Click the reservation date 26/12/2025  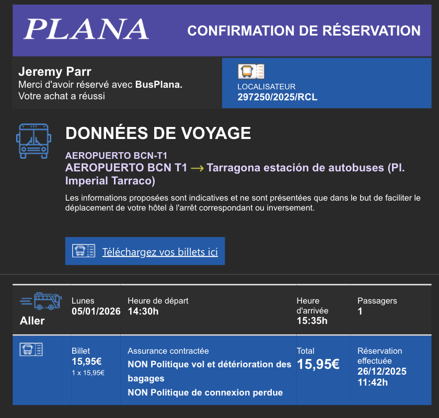pyautogui.click(x=382, y=371)
